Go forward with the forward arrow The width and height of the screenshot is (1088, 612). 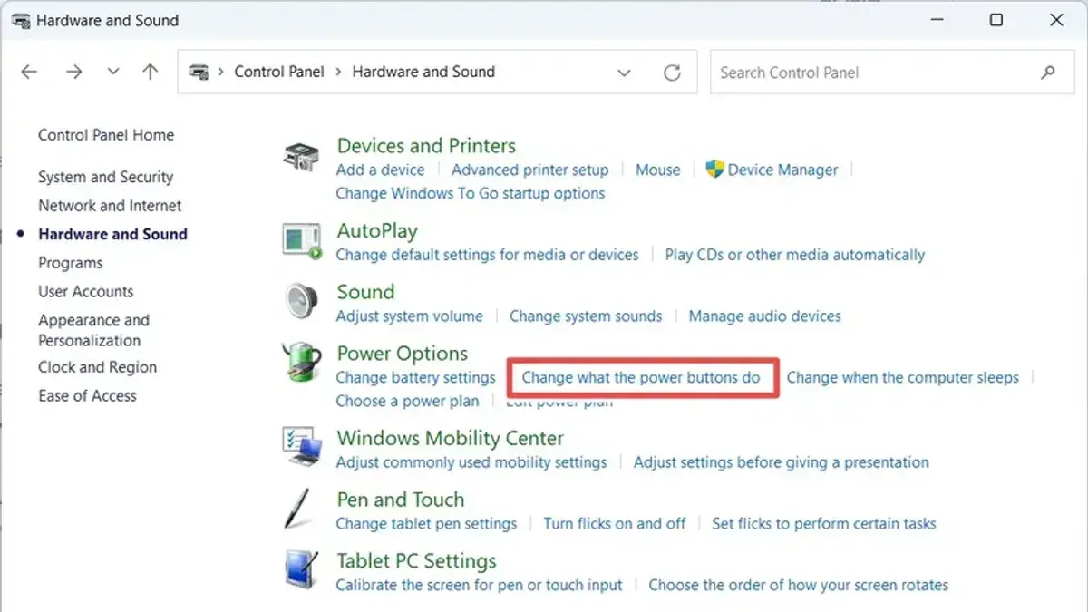pos(73,73)
